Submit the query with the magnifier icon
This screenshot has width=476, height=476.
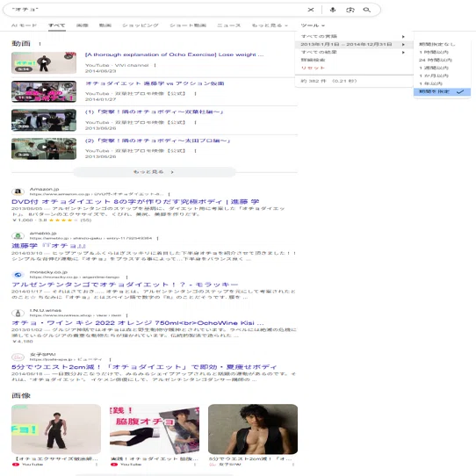tap(367, 10)
